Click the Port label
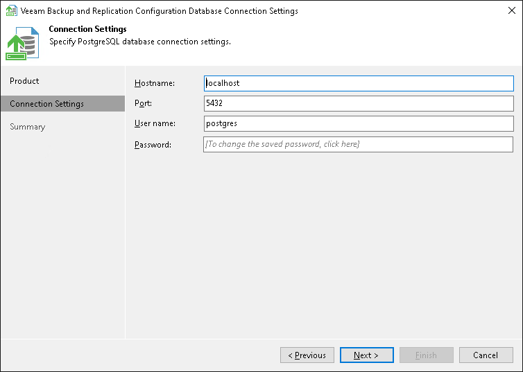 pos(143,103)
